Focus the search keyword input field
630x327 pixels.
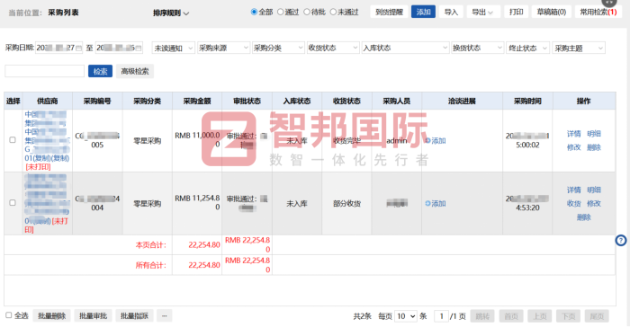pos(45,71)
